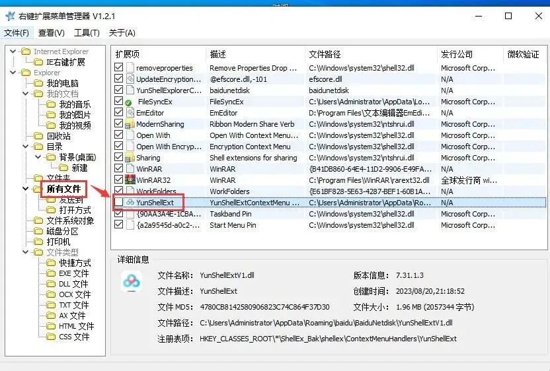Open the 查看(V) menu
Viewport: 550px width, 371px height.
51,33
